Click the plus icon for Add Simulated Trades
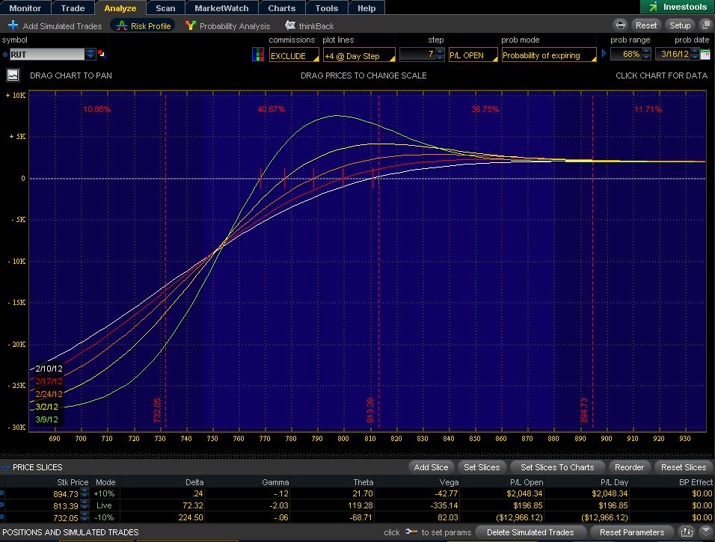The image size is (715, 542). pos(13,25)
